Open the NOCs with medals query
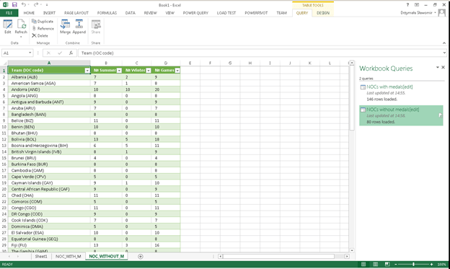The width and height of the screenshot is (450, 269). click(389, 87)
